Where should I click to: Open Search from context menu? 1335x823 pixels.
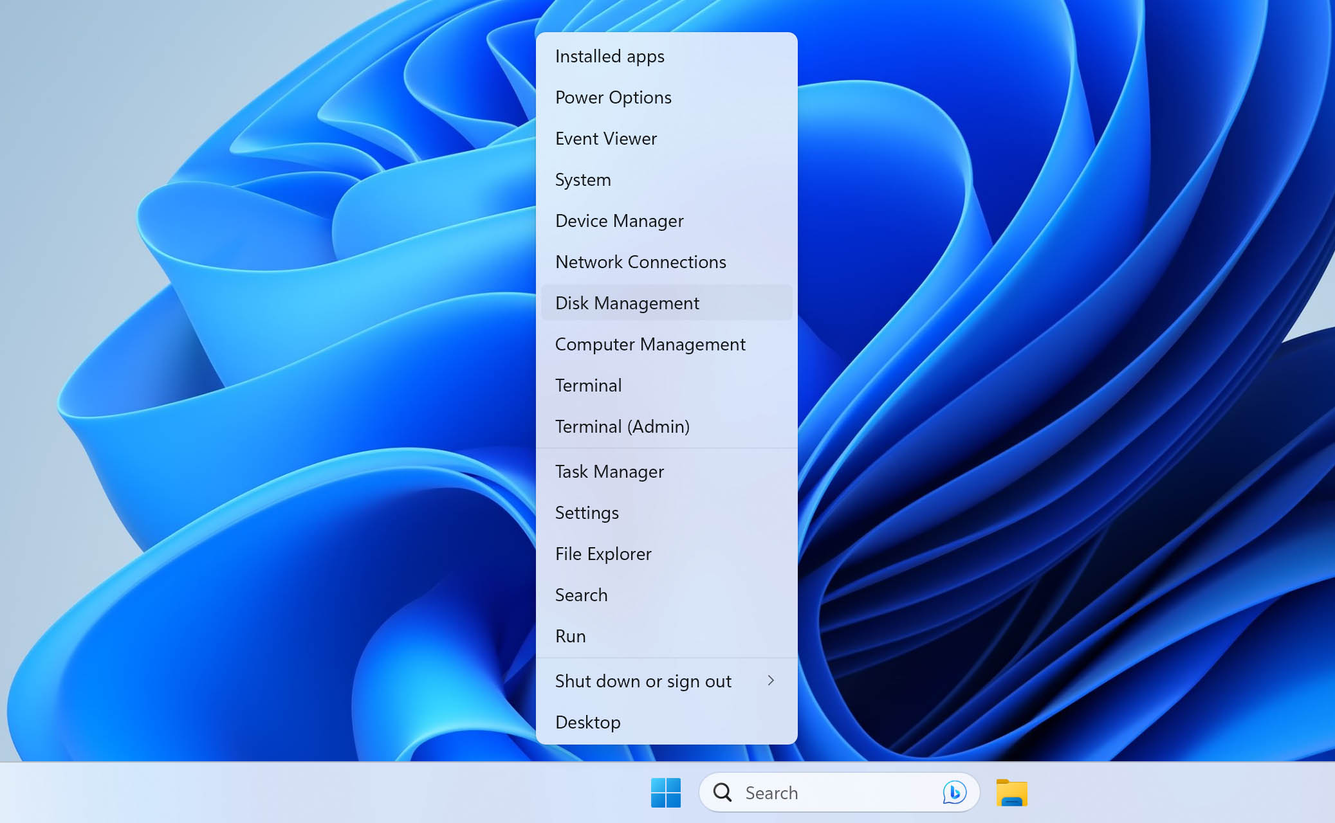pos(582,594)
